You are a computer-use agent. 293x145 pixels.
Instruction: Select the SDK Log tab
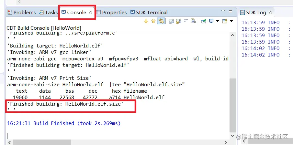pyautogui.click(x=253, y=13)
